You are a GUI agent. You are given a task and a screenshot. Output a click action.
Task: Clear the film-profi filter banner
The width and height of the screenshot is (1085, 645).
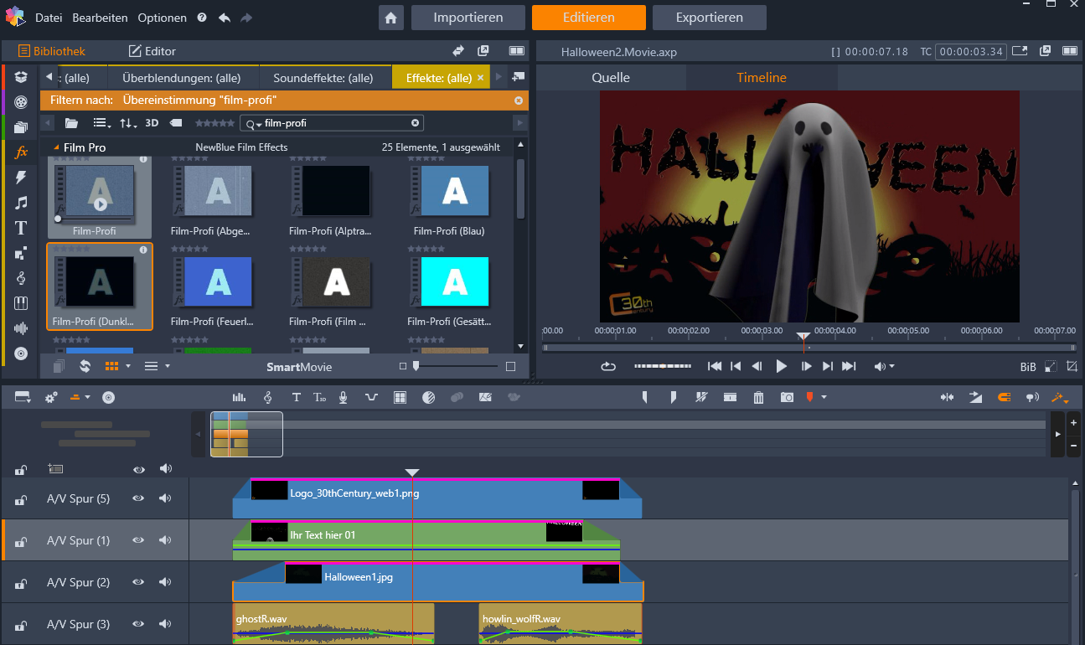click(x=519, y=101)
